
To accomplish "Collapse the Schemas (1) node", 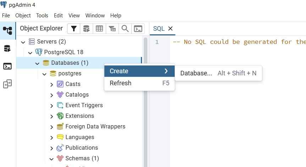I will pos(51,159).
